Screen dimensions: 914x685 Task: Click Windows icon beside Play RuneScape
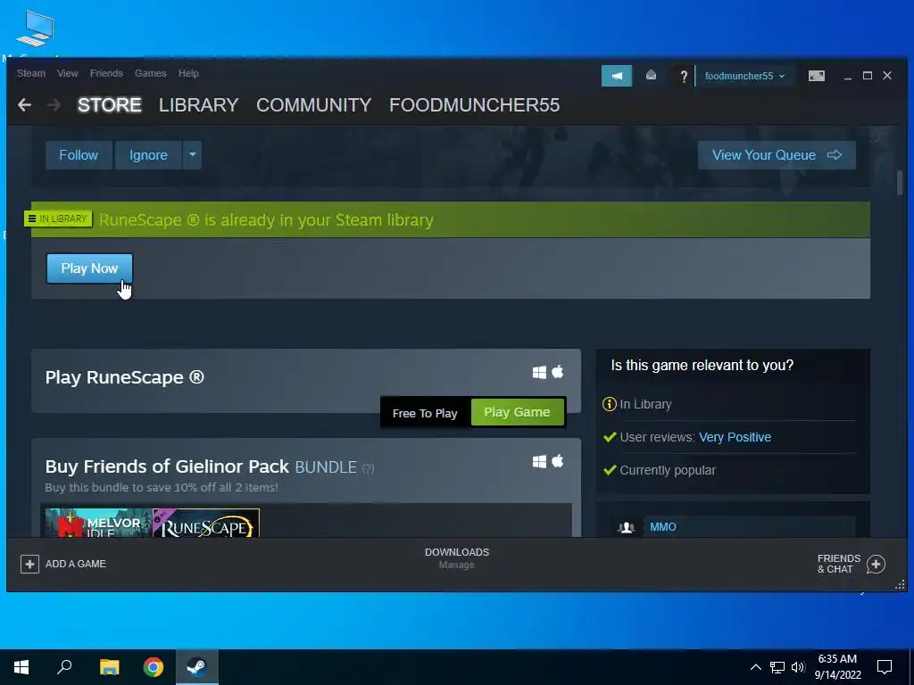point(539,372)
